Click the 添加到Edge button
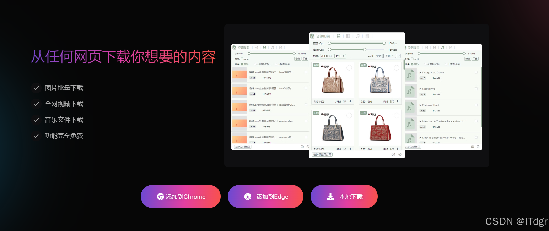The height and width of the screenshot is (231, 549). pyautogui.click(x=265, y=197)
